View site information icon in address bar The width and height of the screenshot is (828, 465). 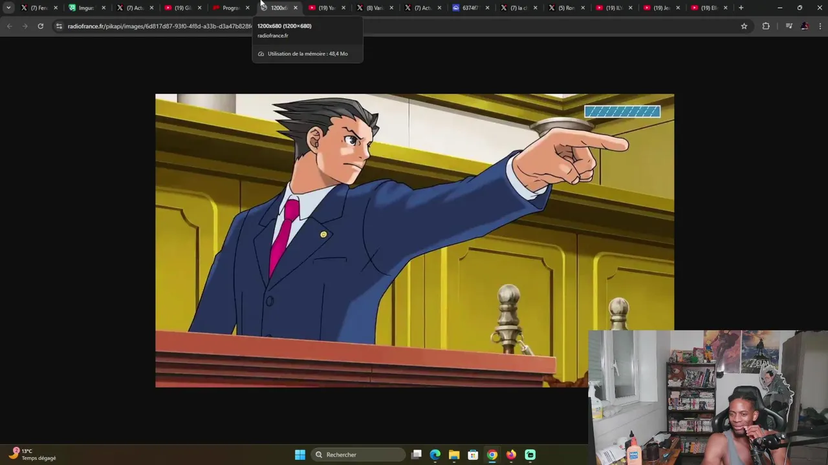[59, 26]
